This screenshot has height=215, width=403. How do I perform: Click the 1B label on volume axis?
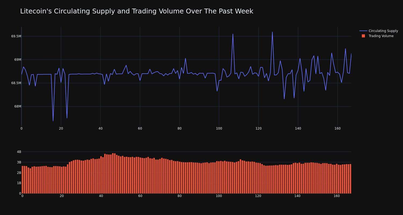point(19,183)
